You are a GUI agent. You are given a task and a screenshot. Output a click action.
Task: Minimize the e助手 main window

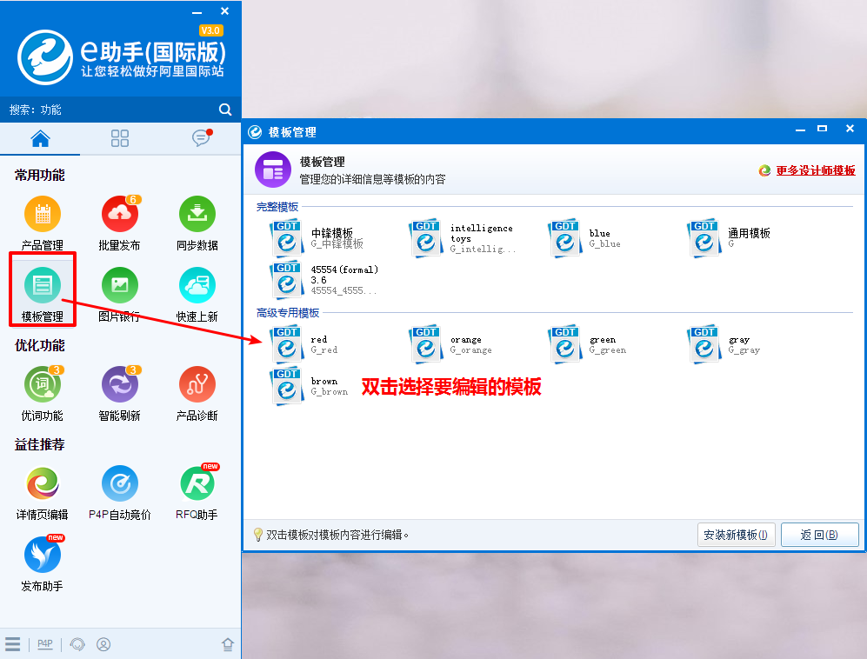197,11
